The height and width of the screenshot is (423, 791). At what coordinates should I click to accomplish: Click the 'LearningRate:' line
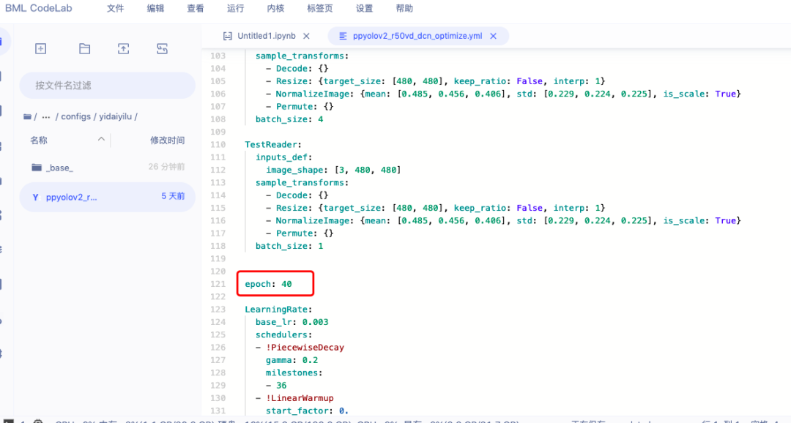click(x=278, y=309)
